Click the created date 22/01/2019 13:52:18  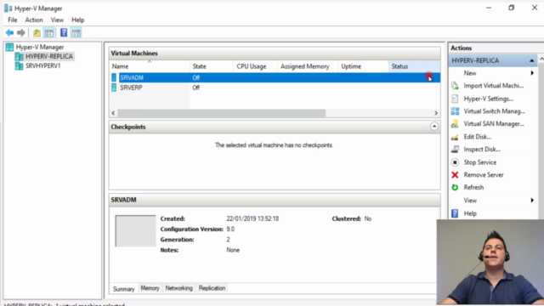pos(252,219)
